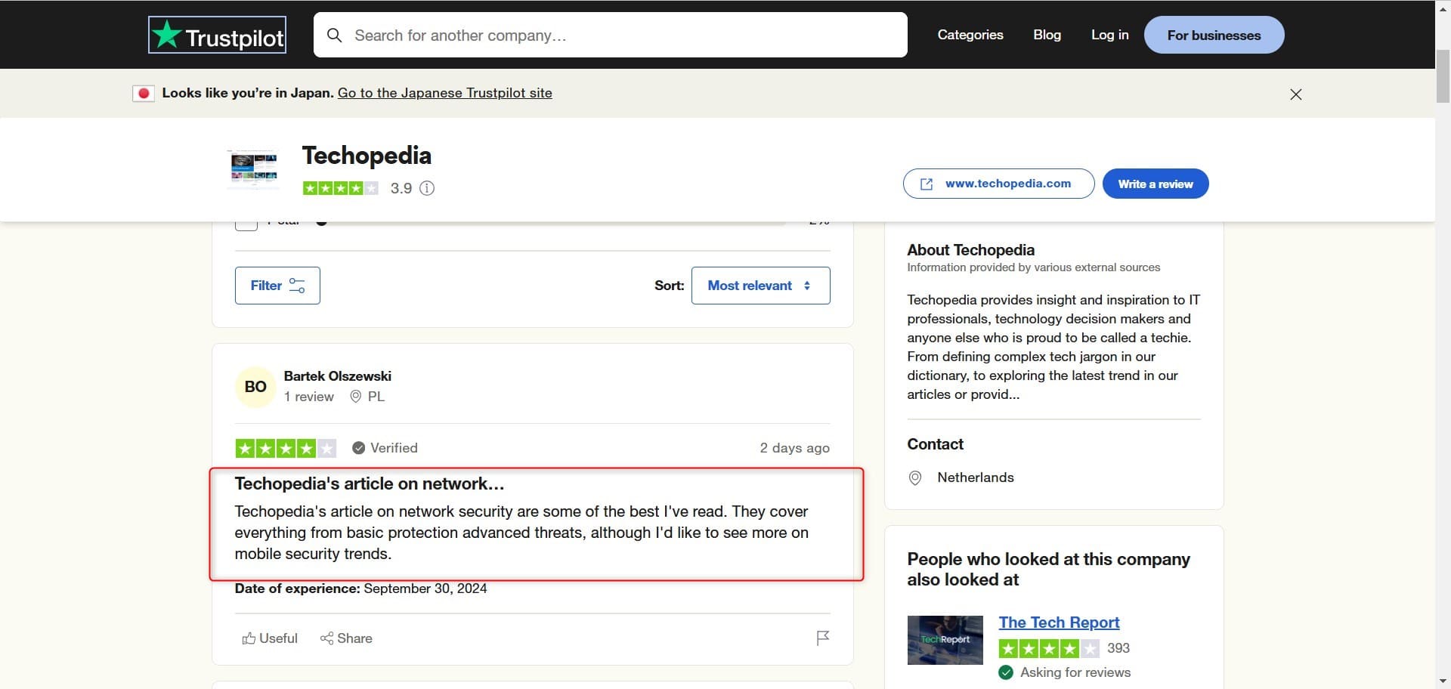Click the TrustScore info icon beside 3.9
The width and height of the screenshot is (1451, 689).
(x=427, y=188)
